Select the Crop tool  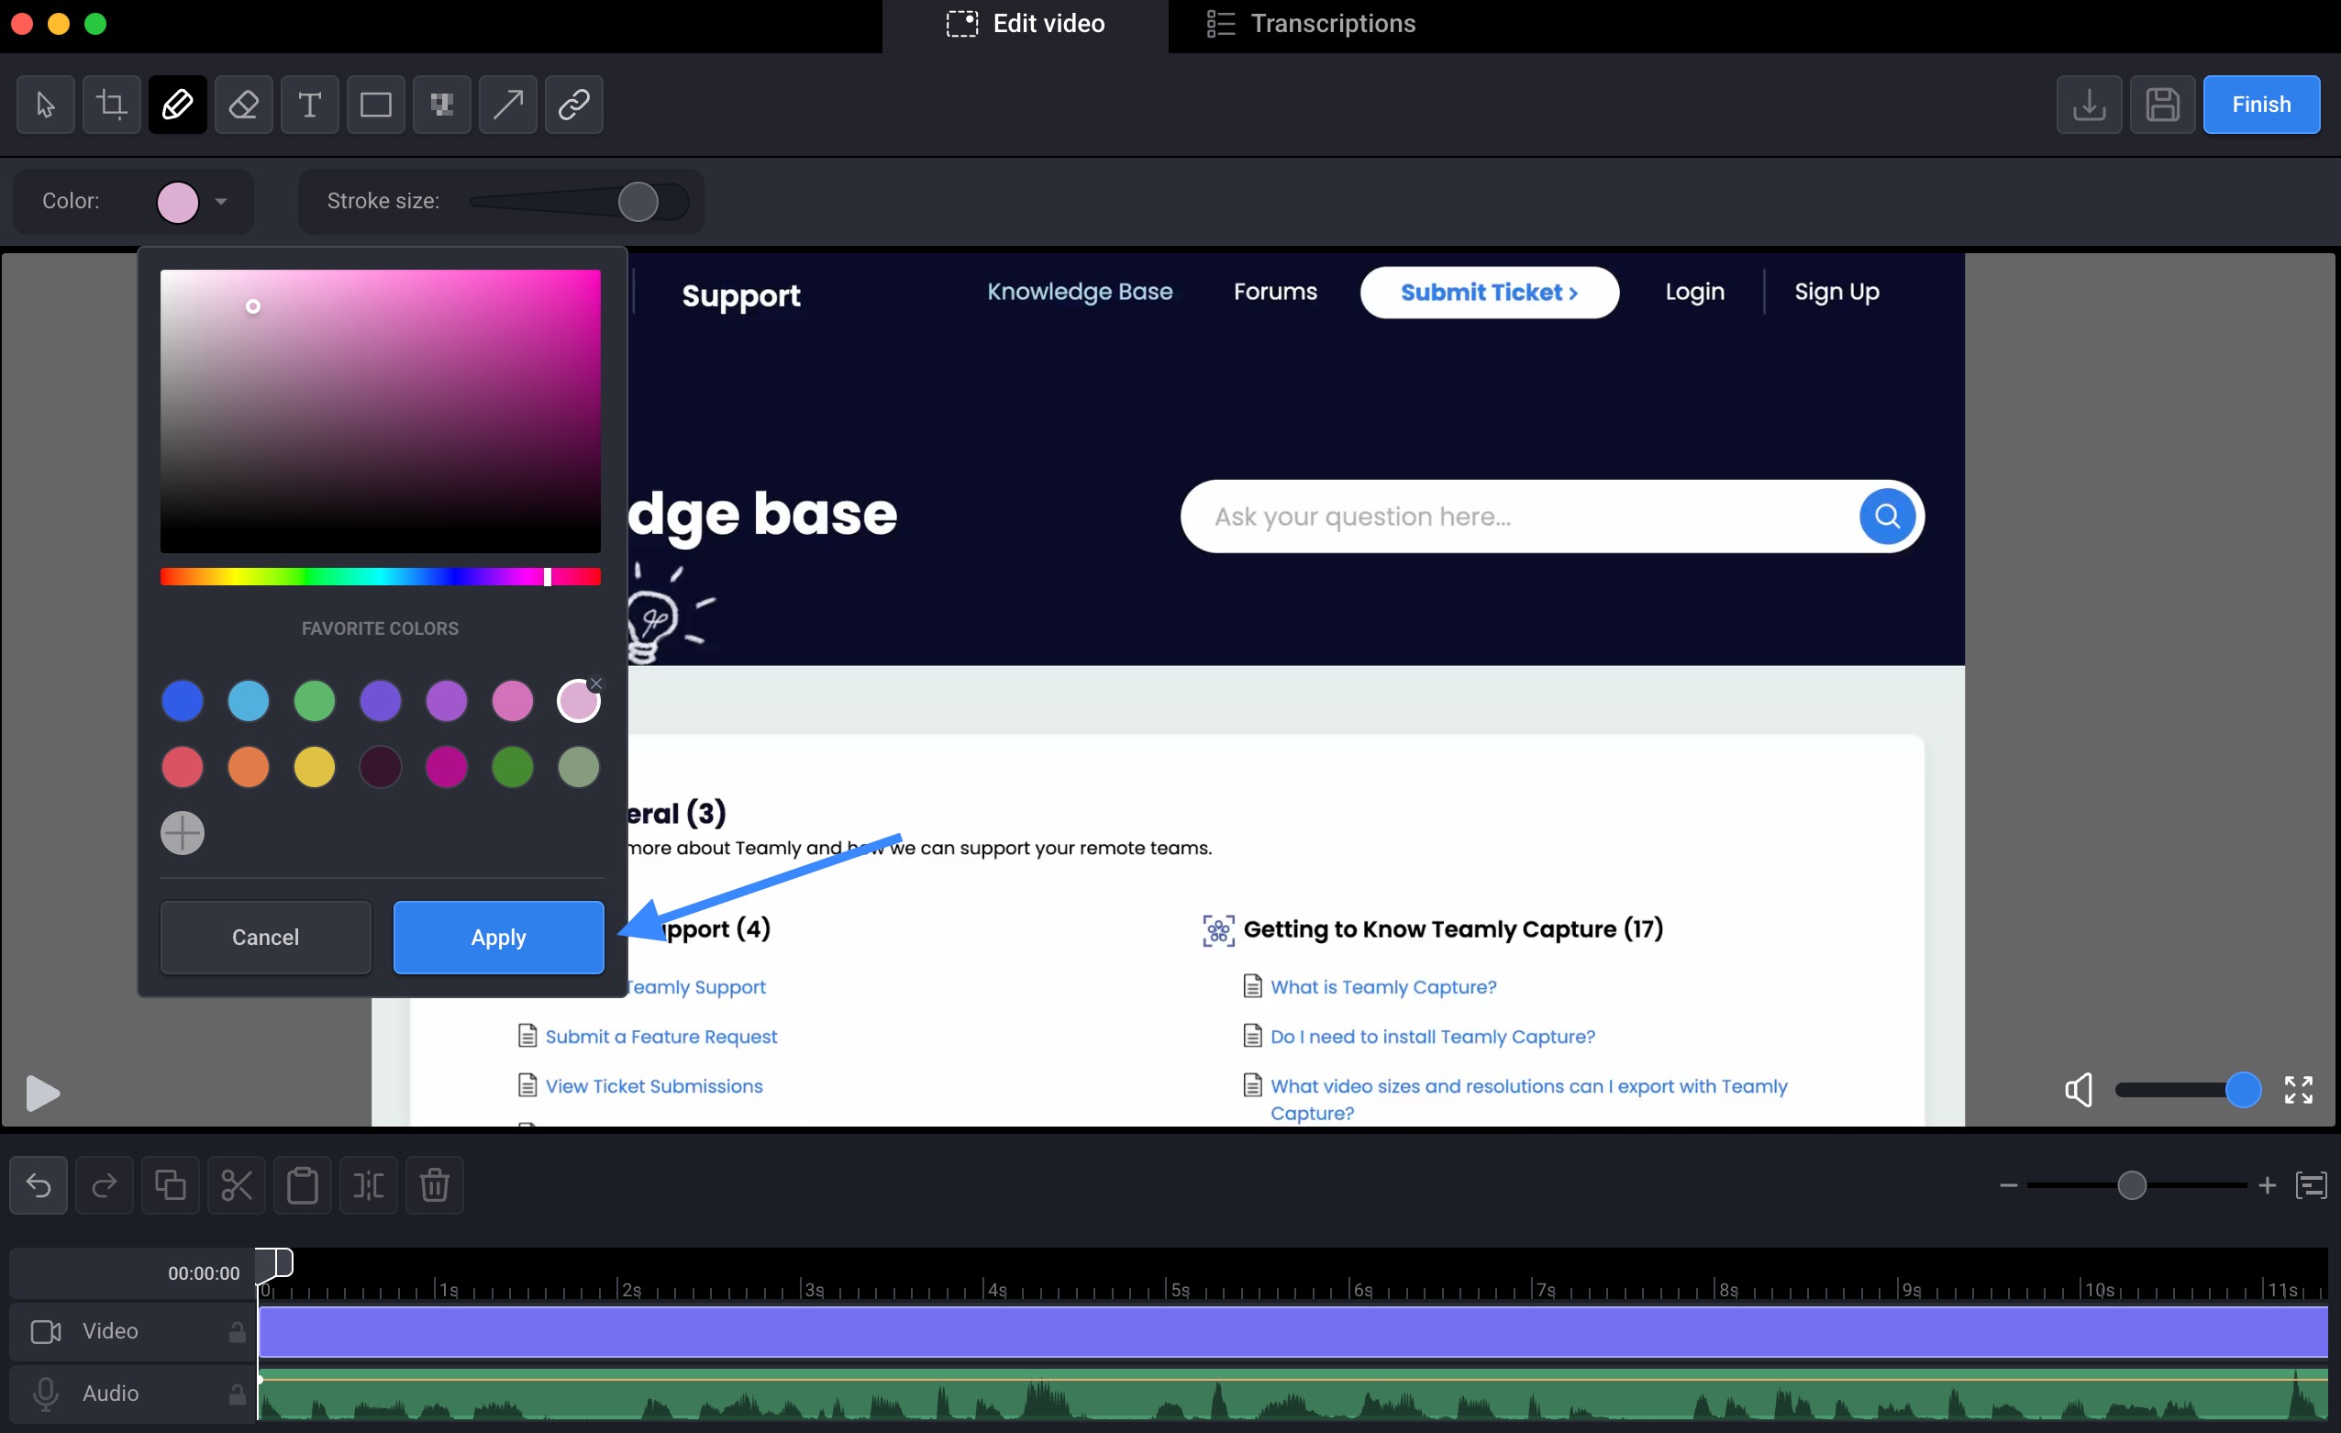pyautogui.click(x=111, y=105)
